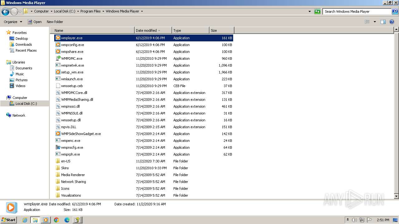Sort by the Size column header
The height and width of the screenshot is (224, 399).
(x=222, y=30)
